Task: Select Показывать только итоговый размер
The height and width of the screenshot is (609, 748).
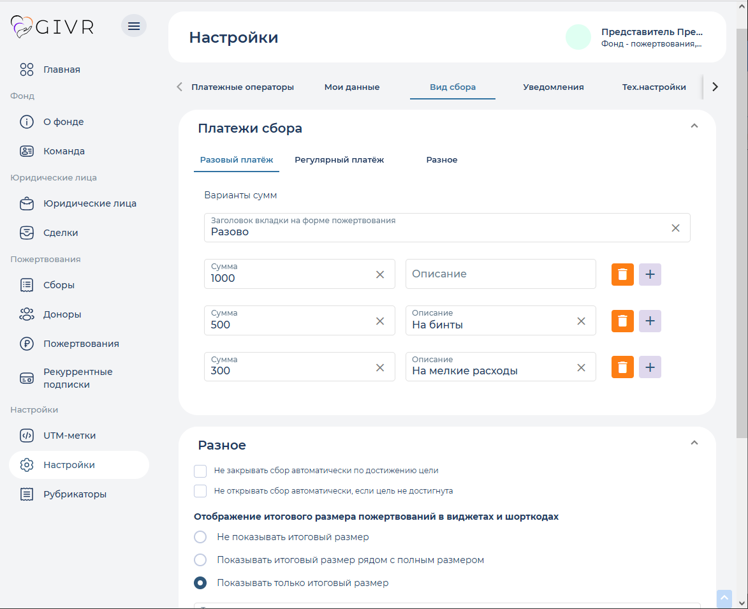Action: pos(200,583)
